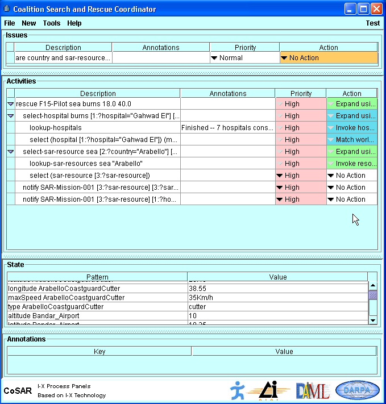Open No Action dropdown for notify [3:?sar... row

pos(352,188)
